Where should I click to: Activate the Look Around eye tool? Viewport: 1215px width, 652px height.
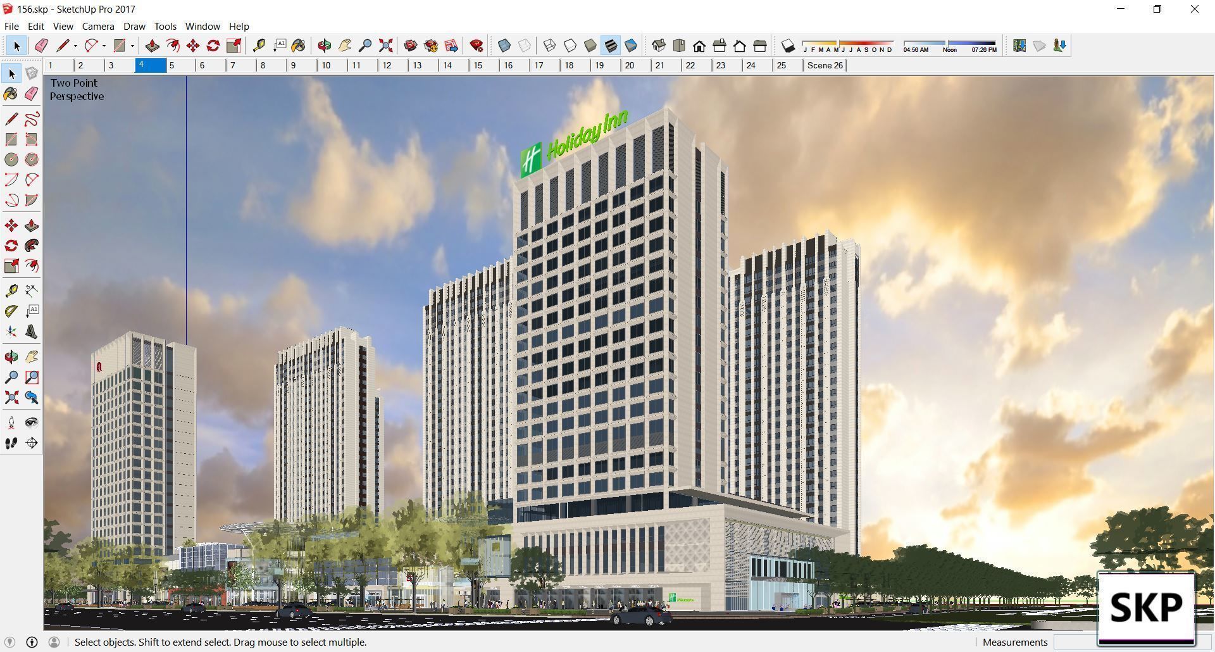pyautogui.click(x=32, y=423)
